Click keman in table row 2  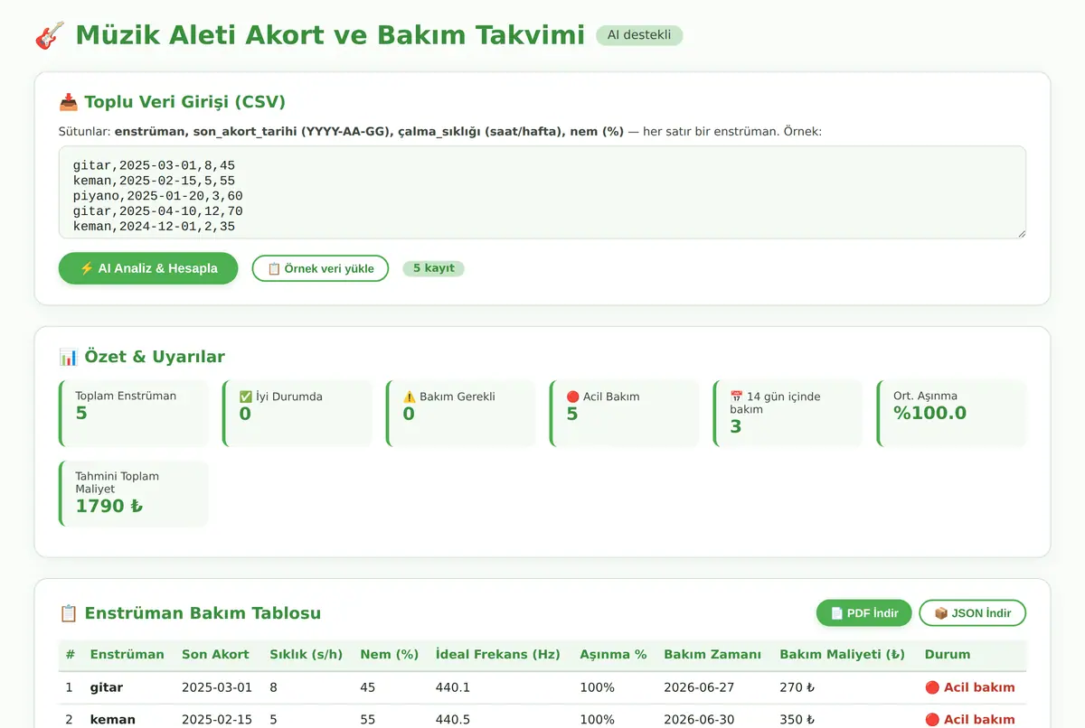112,720
